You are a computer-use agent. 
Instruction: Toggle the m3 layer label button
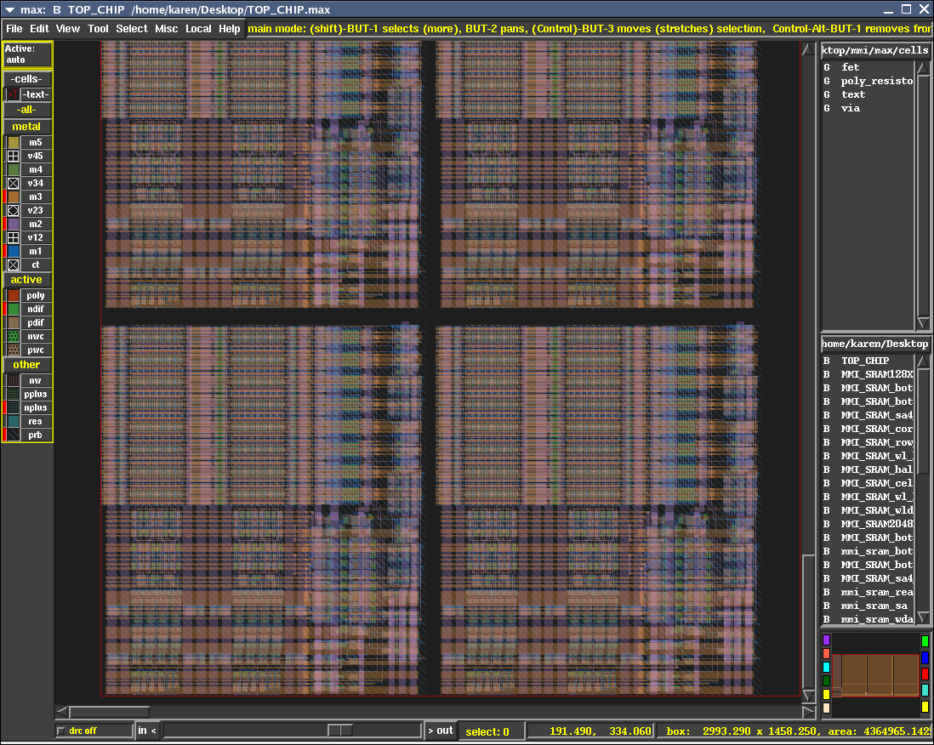tap(35, 197)
